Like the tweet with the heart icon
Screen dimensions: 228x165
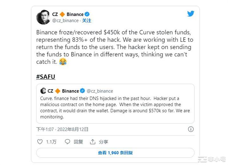(x=40, y=142)
